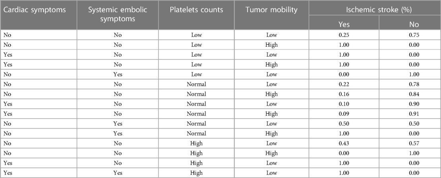The image size is (441, 178).
Task: Select the 0.22 ischemic stroke cell
Action: pyautogui.click(x=344, y=84)
